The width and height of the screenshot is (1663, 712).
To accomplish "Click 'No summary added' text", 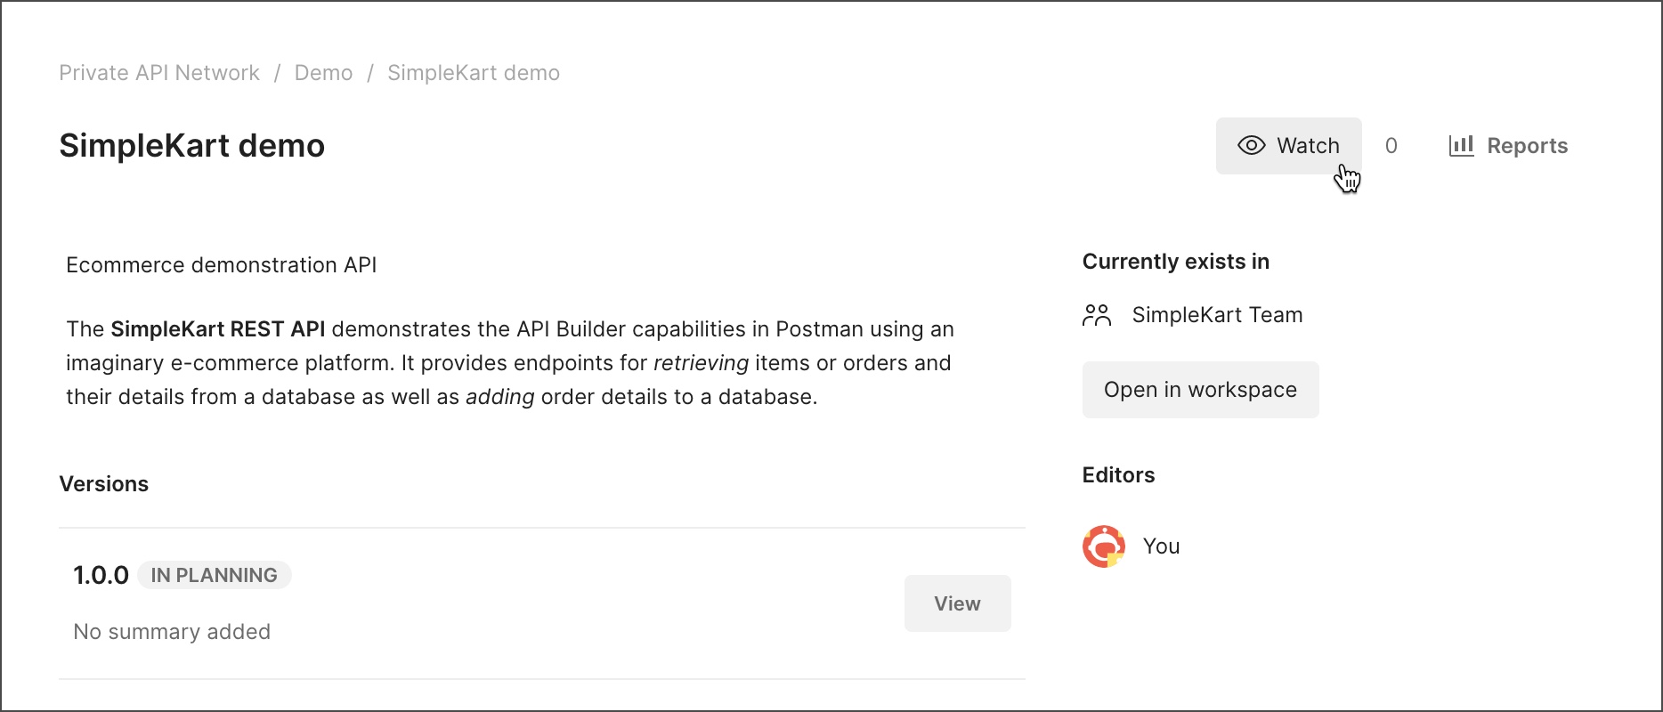I will (172, 632).
